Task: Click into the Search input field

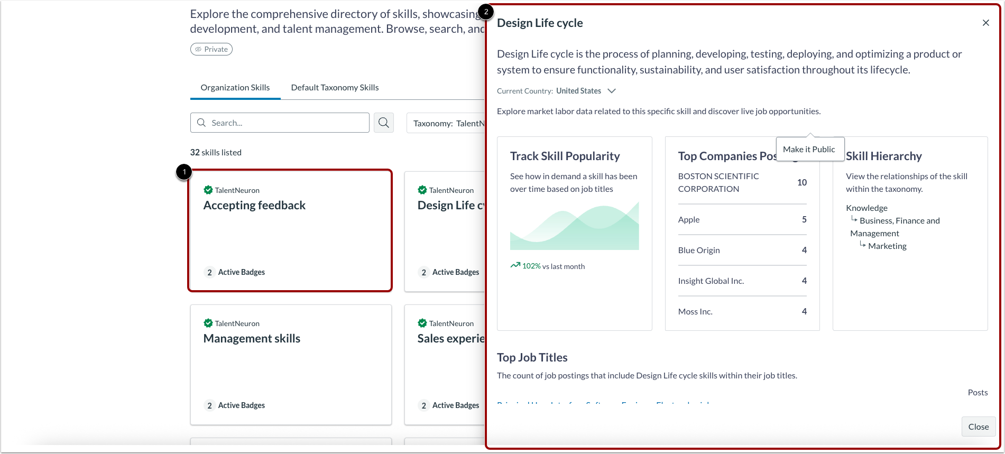Action: tap(280, 123)
